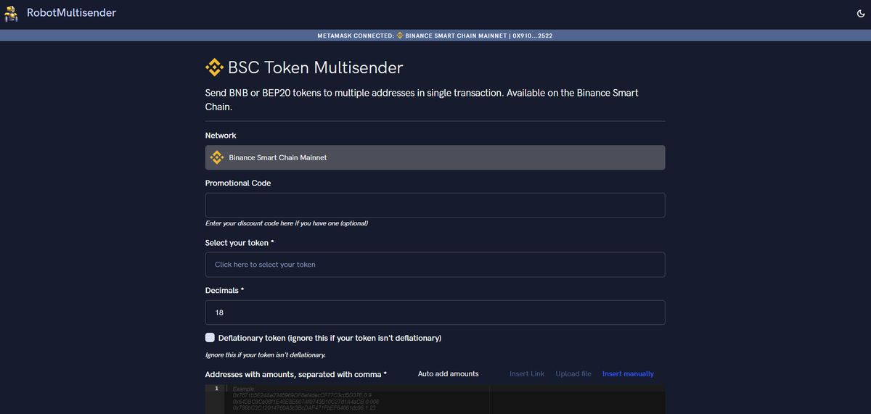Open the Select your token dropdown
Screen dimensions: 871x414
[x=435, y=265]
